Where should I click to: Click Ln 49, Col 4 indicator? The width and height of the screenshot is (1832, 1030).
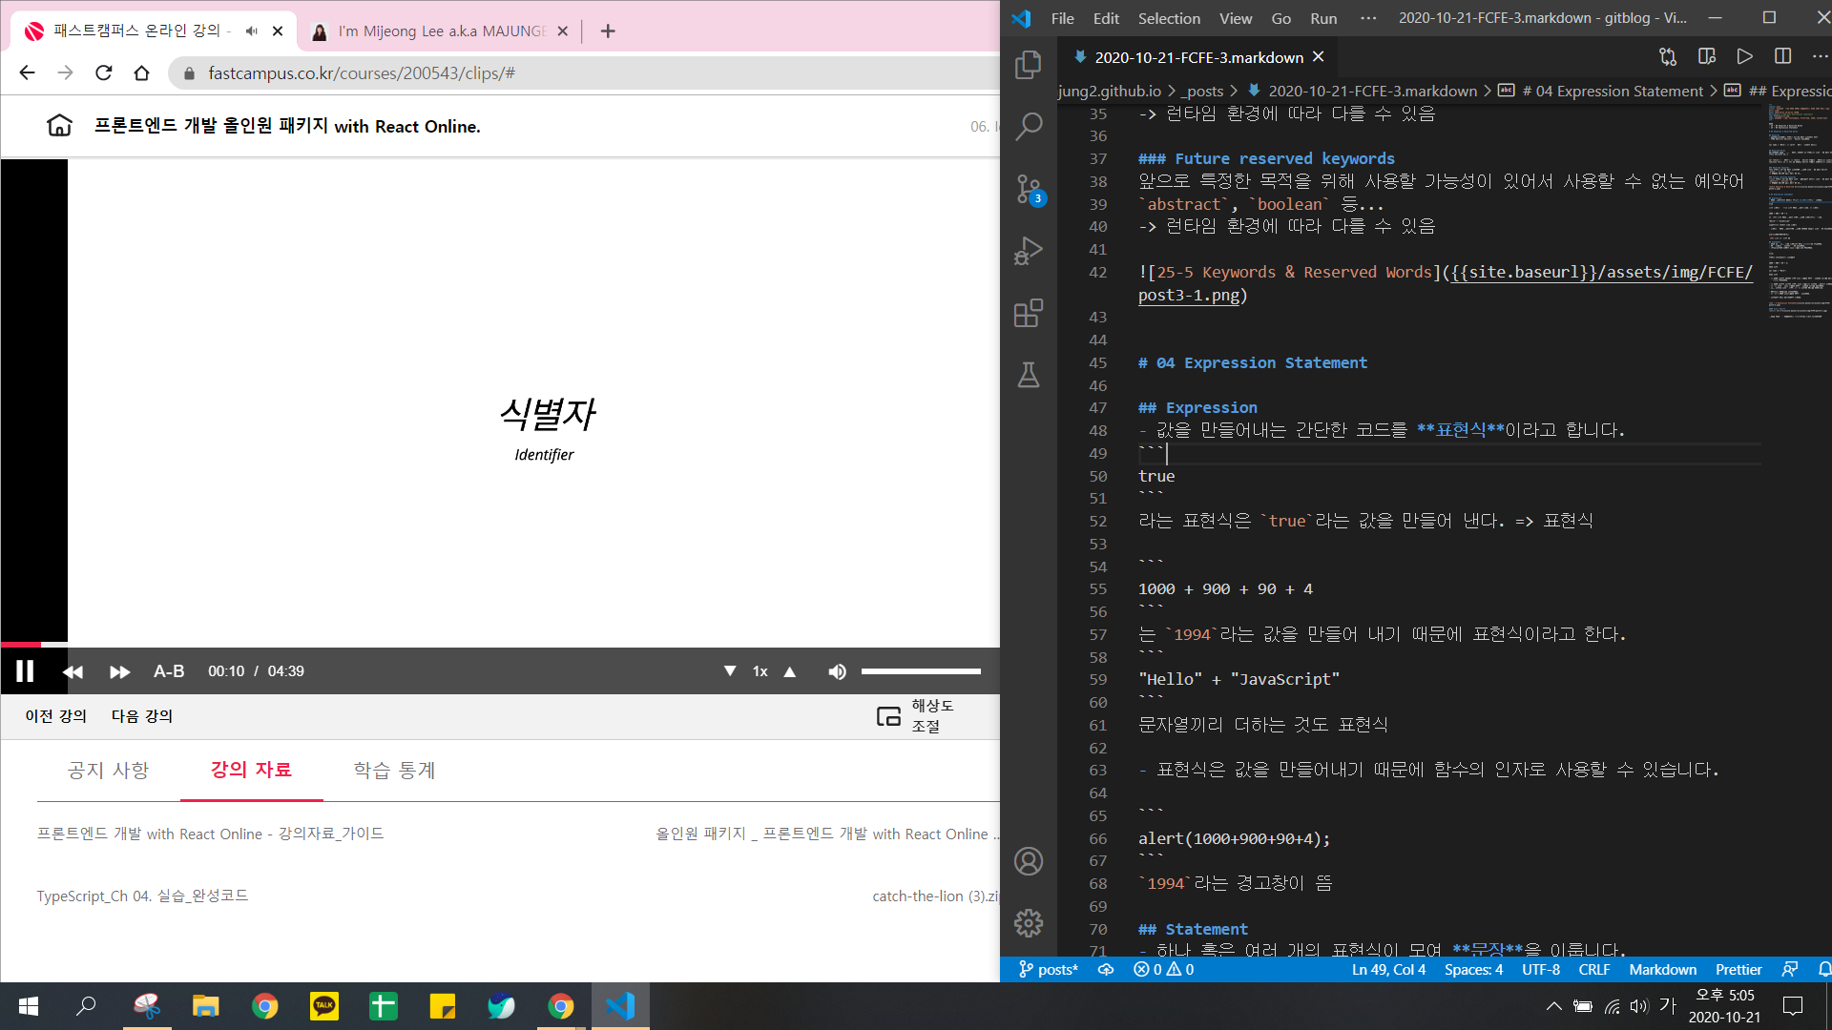coord(1388,969)
